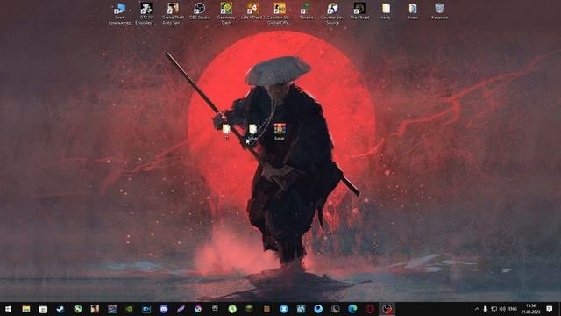Open NVIDIA app from the taskbar
The image size is (561, 316).
pos(129,309)
